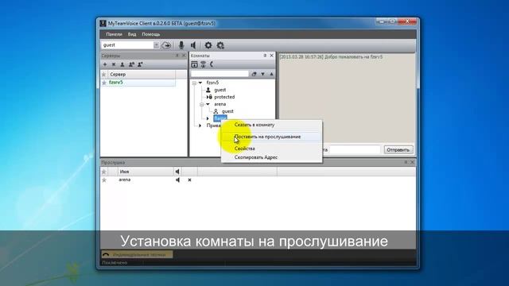Click the star column header in Серверы list
509x286 pixels.
[104, 75]
